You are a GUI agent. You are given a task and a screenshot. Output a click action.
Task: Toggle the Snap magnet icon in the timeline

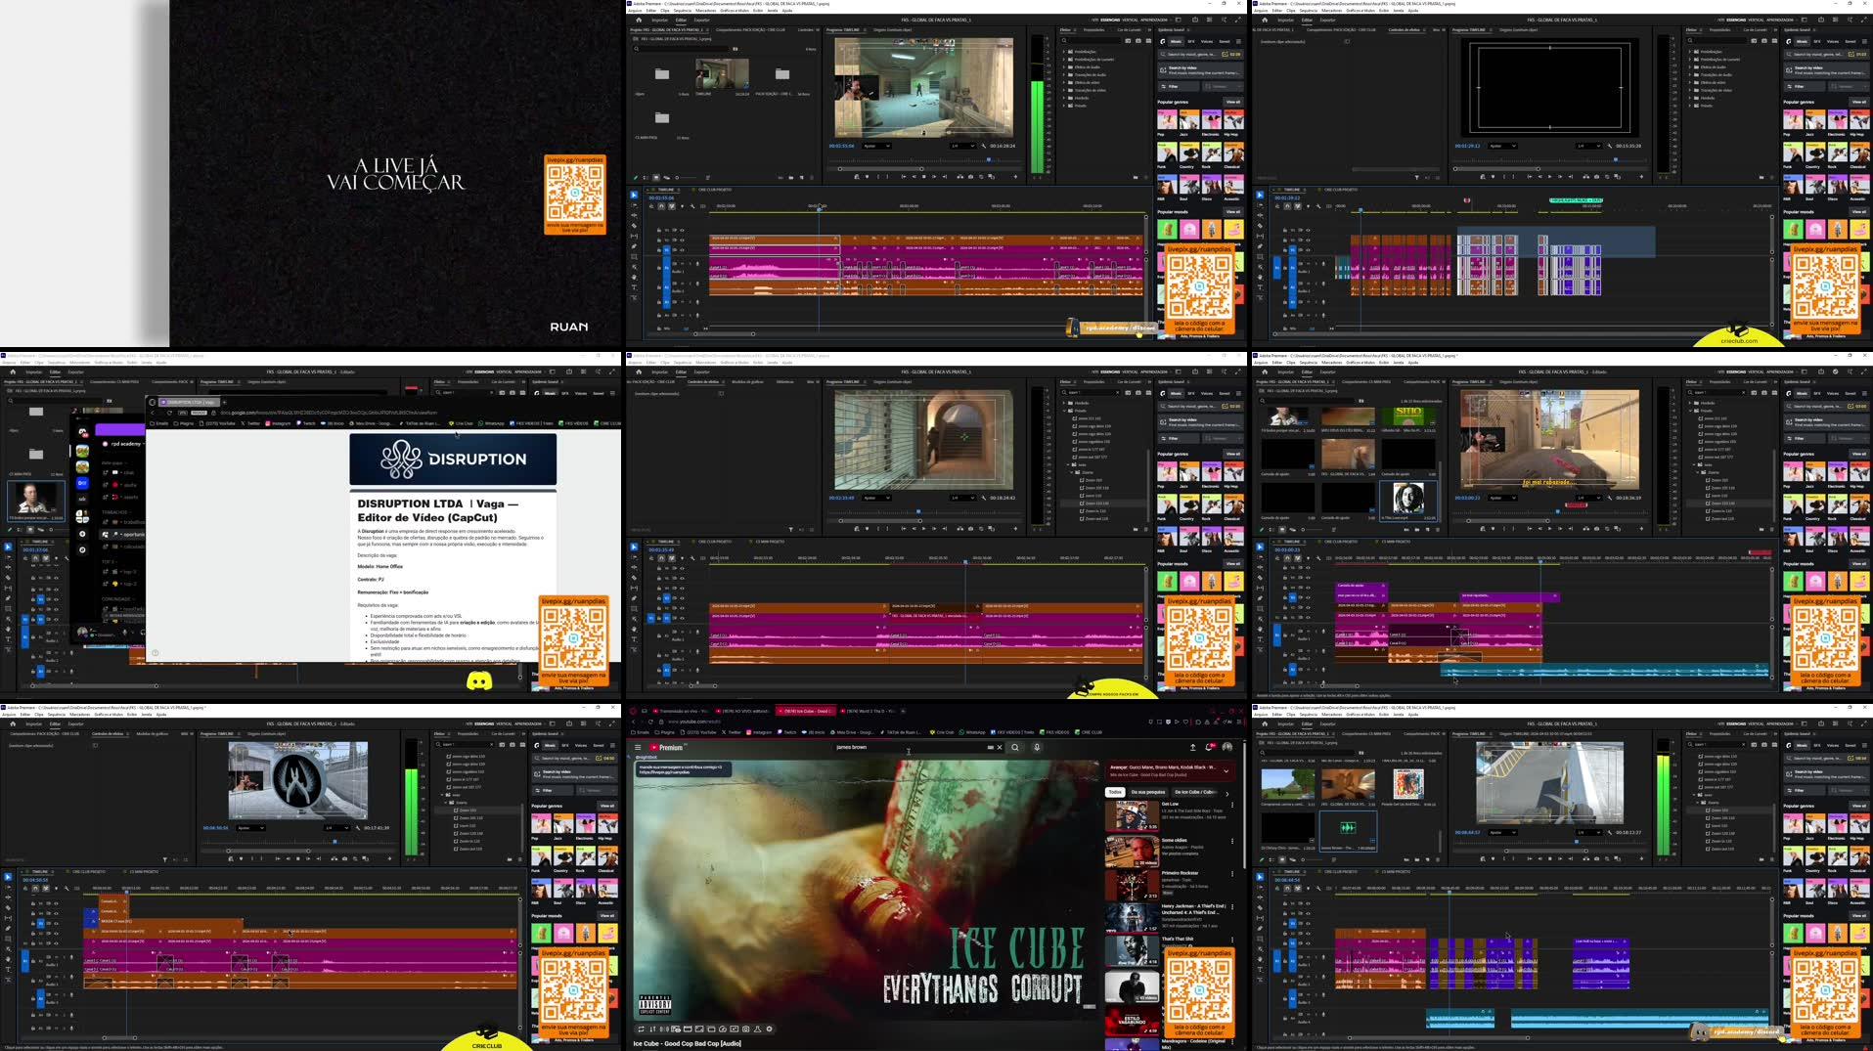pyautogui.click(x=661, y=206)
